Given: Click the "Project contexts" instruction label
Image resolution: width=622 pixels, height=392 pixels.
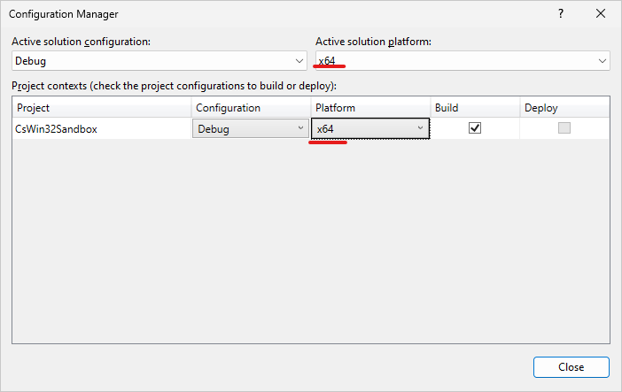Looking at the screenshot, I should point(180,86).
